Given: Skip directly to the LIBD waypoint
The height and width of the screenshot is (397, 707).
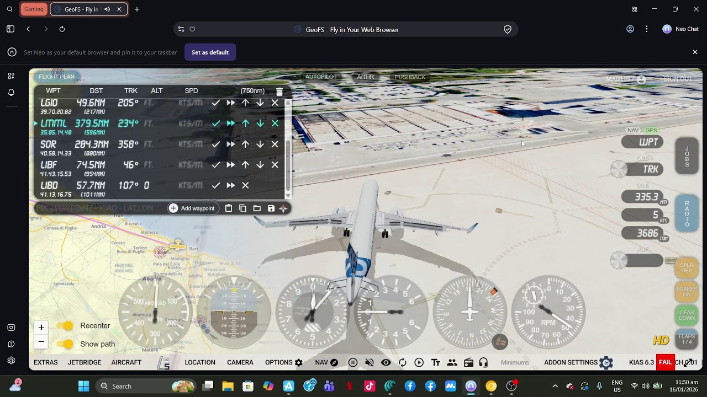Looking at the screenshot, I should click(x=231, y=185).
